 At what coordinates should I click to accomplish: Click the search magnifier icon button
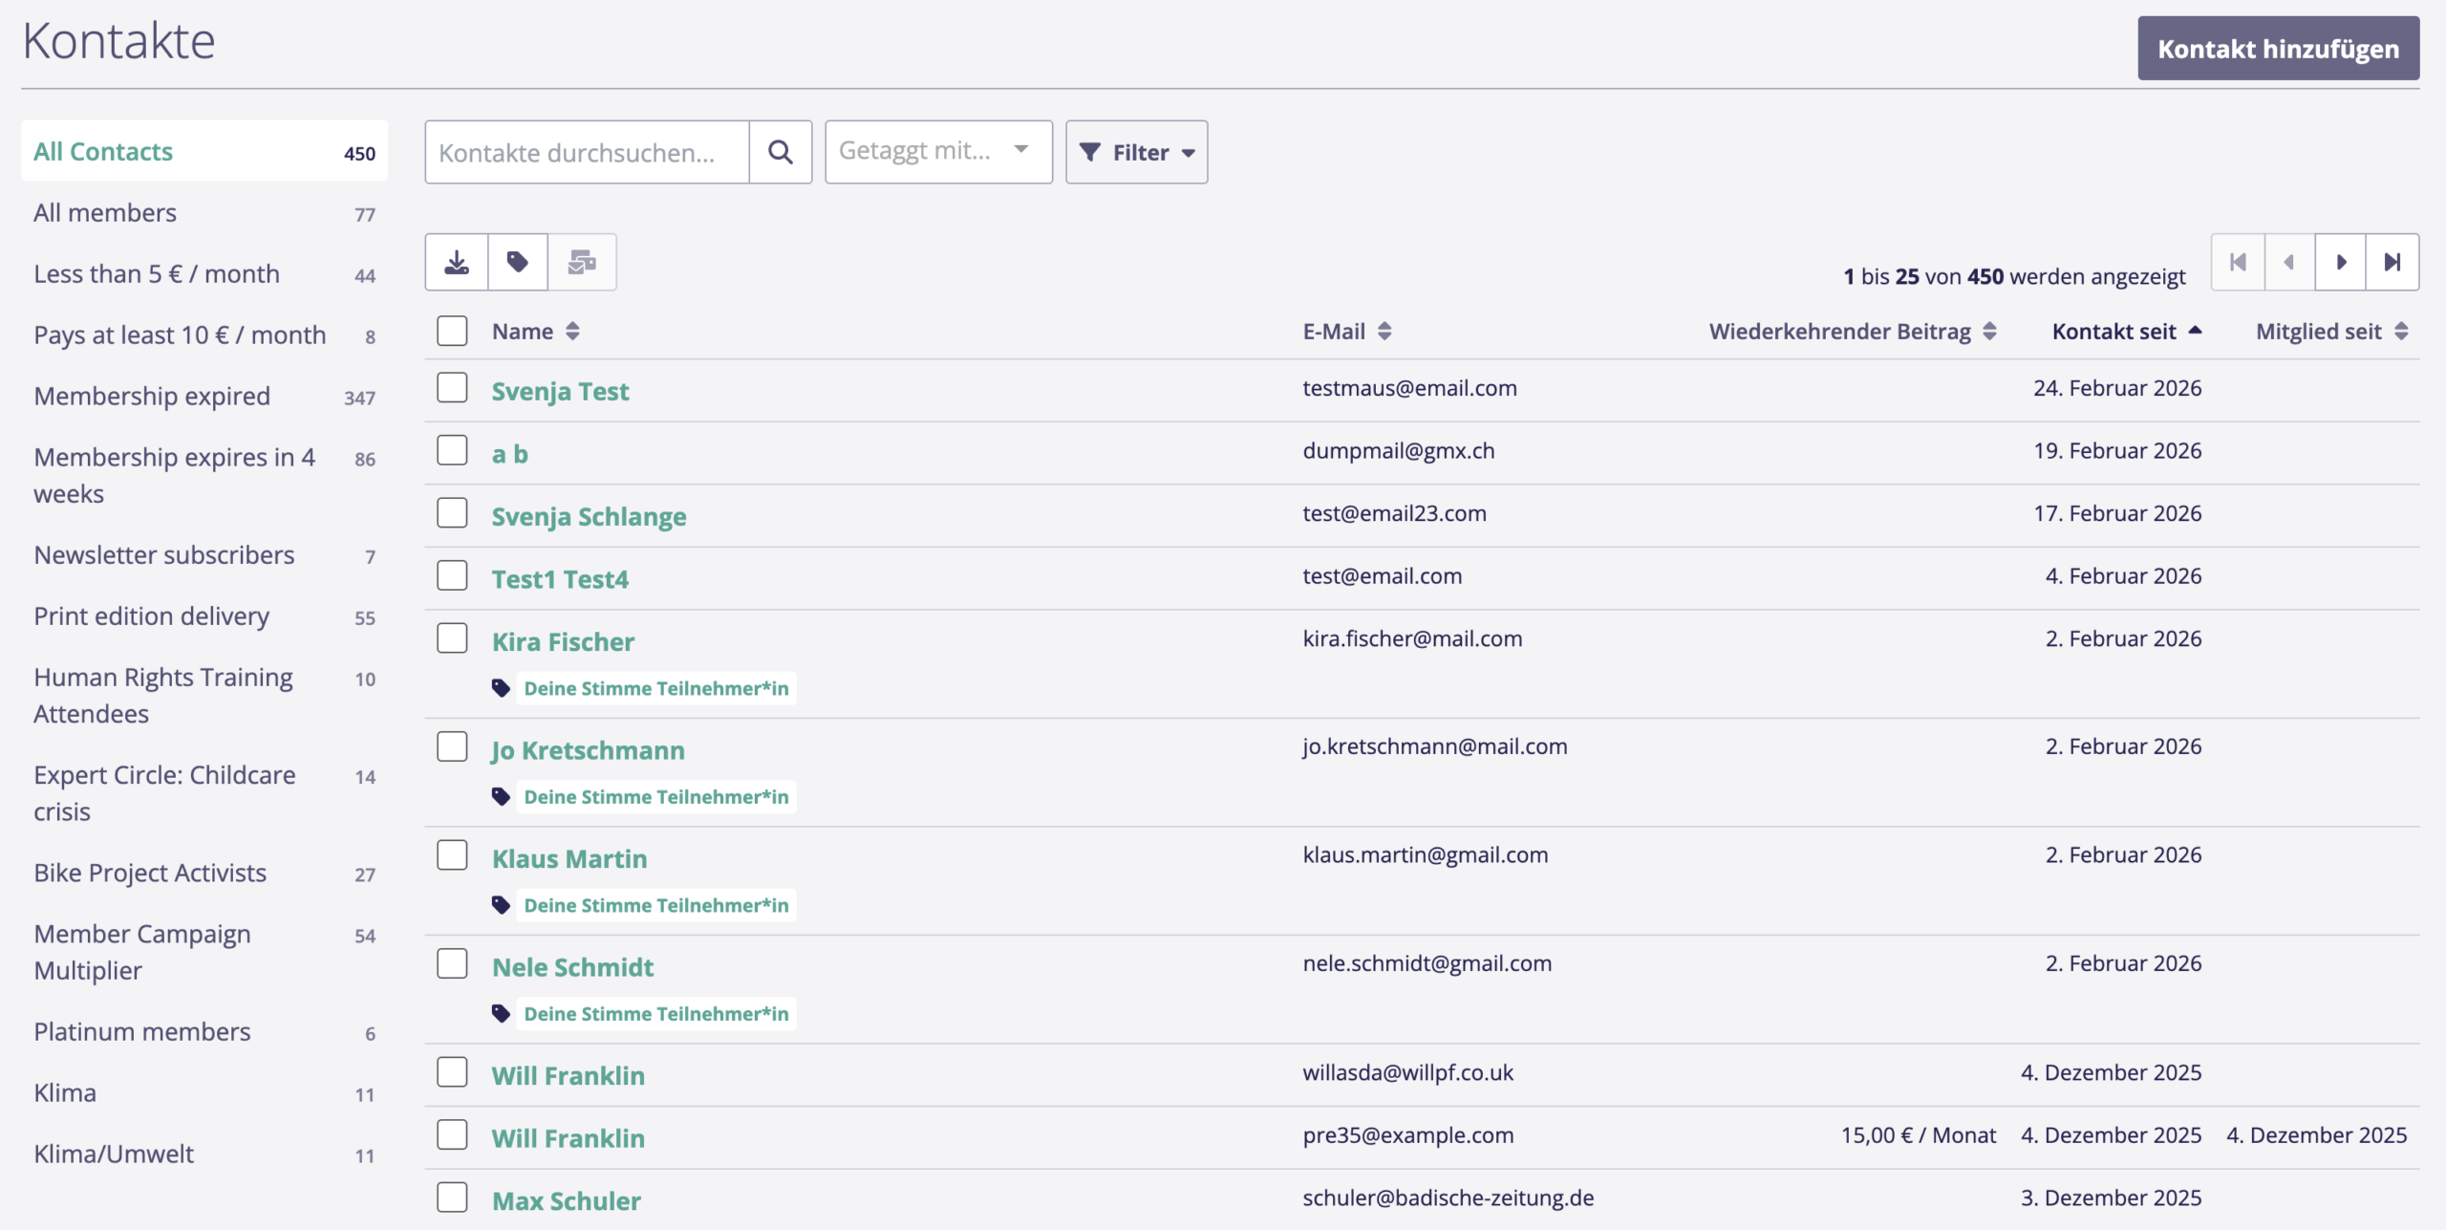[x=780, y=152]
